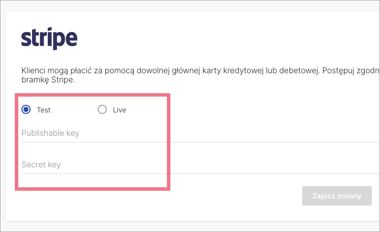The height and width of the screenshot is (232, 380).
Task: Focus the Publishable key text box
Action: pyautogui.click(x=198, y=133)
